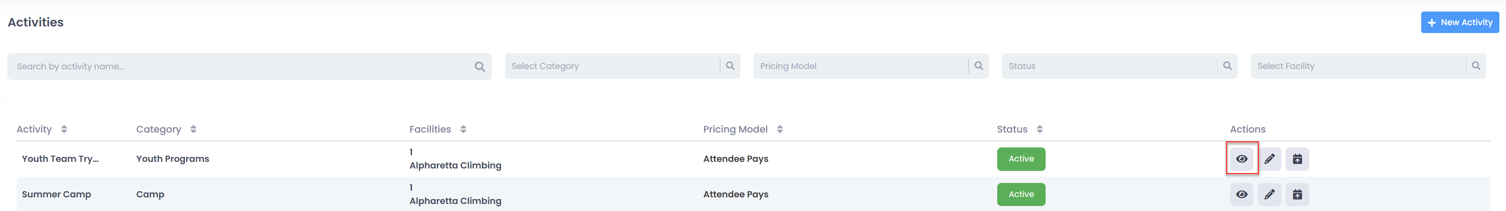Click magnifier icon in Select Category filter

(x=730, y=66)
